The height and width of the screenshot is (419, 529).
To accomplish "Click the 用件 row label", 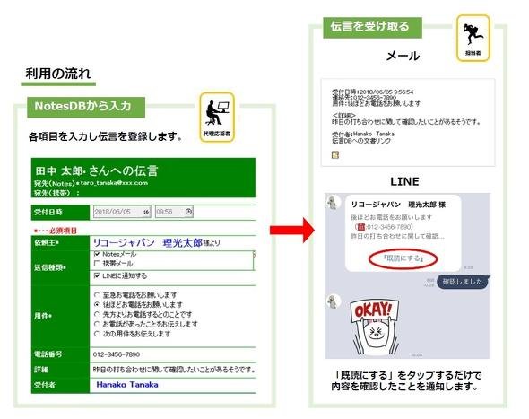I will pyautogui.click(x=42, y=316).
